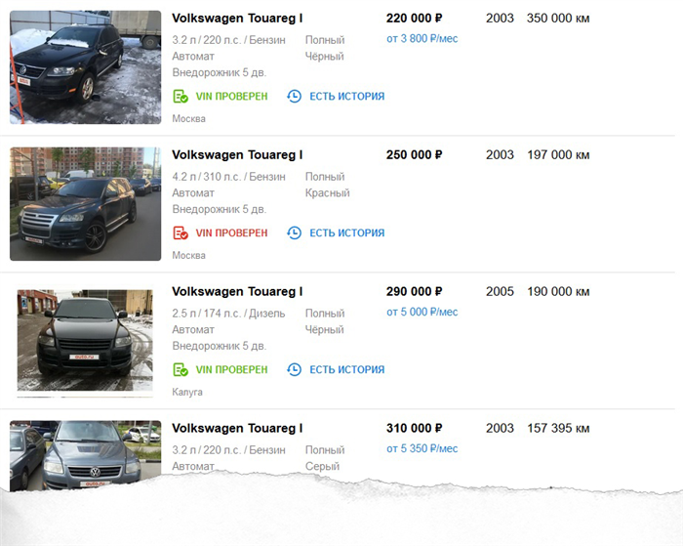Click history clock icon on Kaluga listing
683x546 pixels.
(x=294, y=369)
